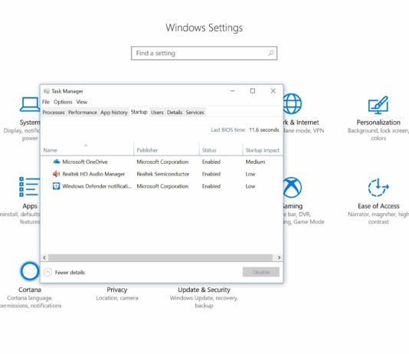Click Enabled status of Microsoft OneDrive
This screenshot has width=409, height=354.
tap(211, 162)
